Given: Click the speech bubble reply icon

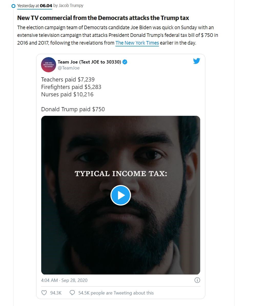Looking at the screenshot, I should click(x=72, y=293).
